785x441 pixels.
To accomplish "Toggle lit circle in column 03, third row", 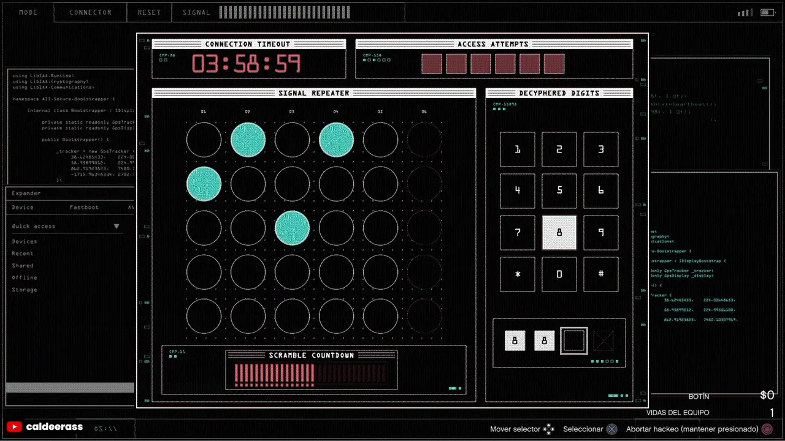I will (x=293, y=228).
